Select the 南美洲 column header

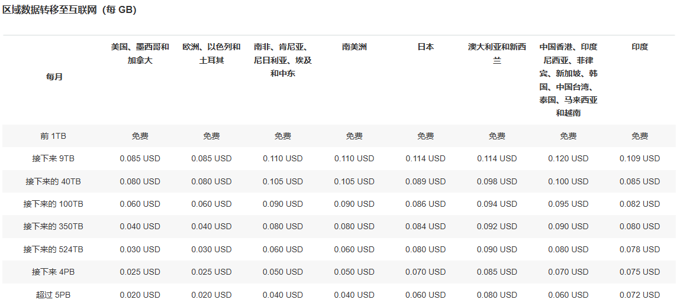point(354,47)
